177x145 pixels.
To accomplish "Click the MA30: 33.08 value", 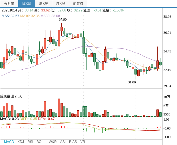I will tap(50, 16).
